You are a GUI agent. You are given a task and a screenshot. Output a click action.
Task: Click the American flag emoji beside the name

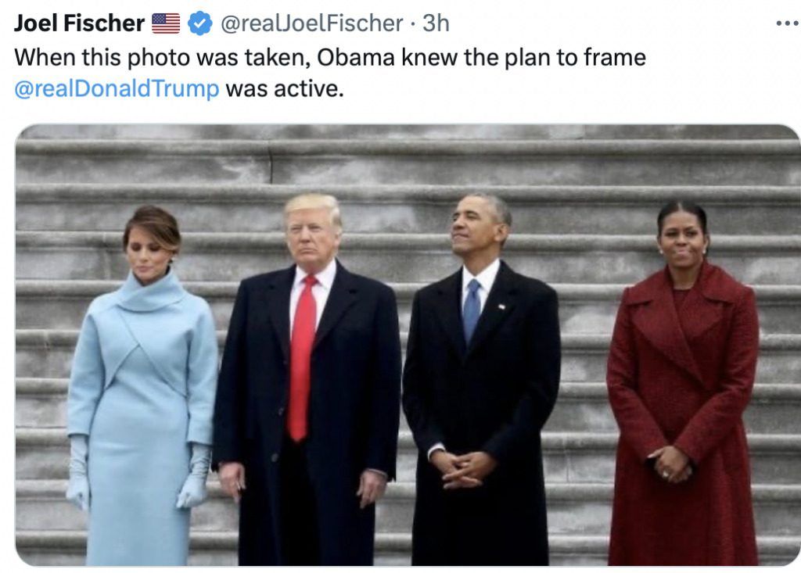(166, 23)
